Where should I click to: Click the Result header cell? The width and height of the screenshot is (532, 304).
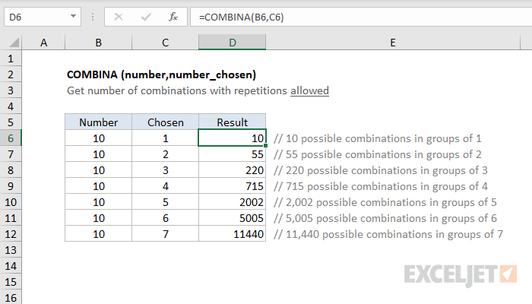tap(232, 122)
